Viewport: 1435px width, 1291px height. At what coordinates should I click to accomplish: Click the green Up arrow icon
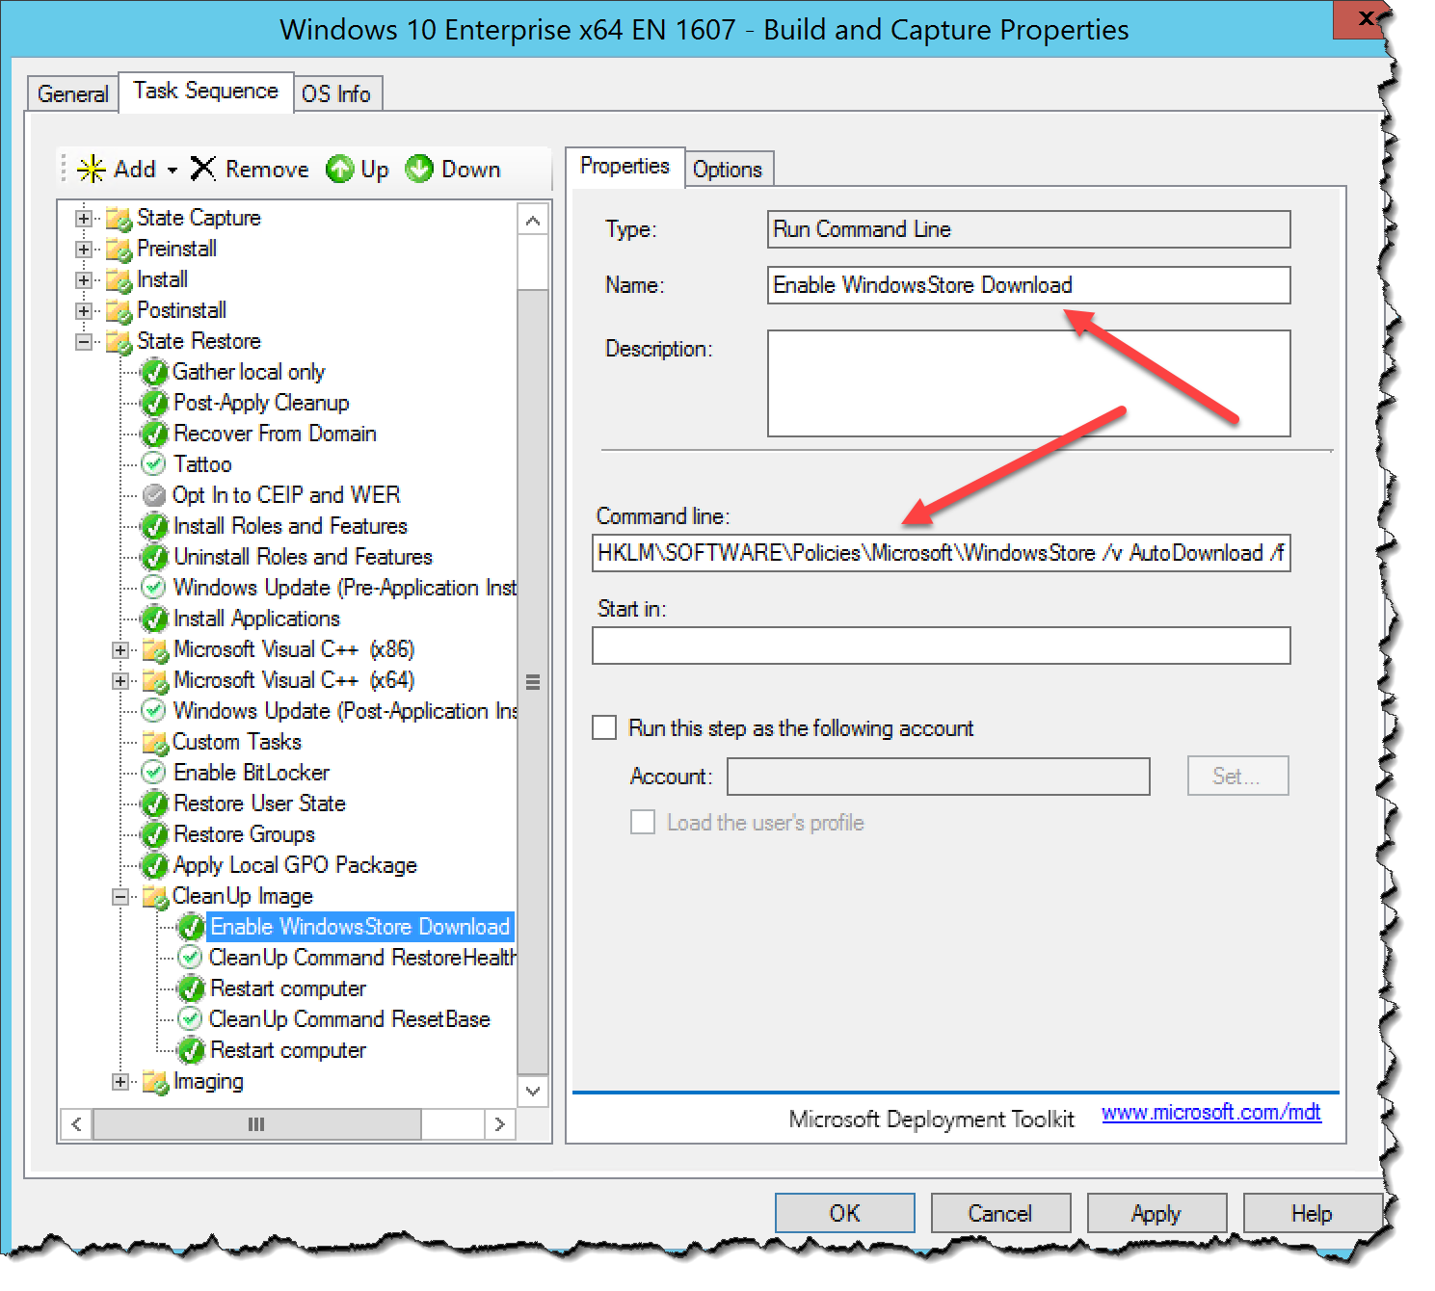[x=340, y=169]
